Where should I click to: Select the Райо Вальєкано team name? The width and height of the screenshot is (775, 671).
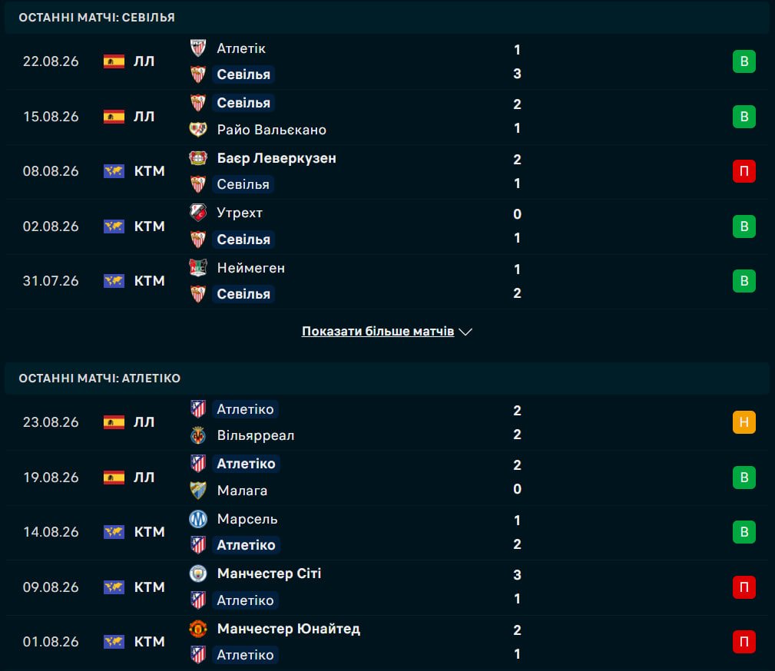(x=271, y=130)
